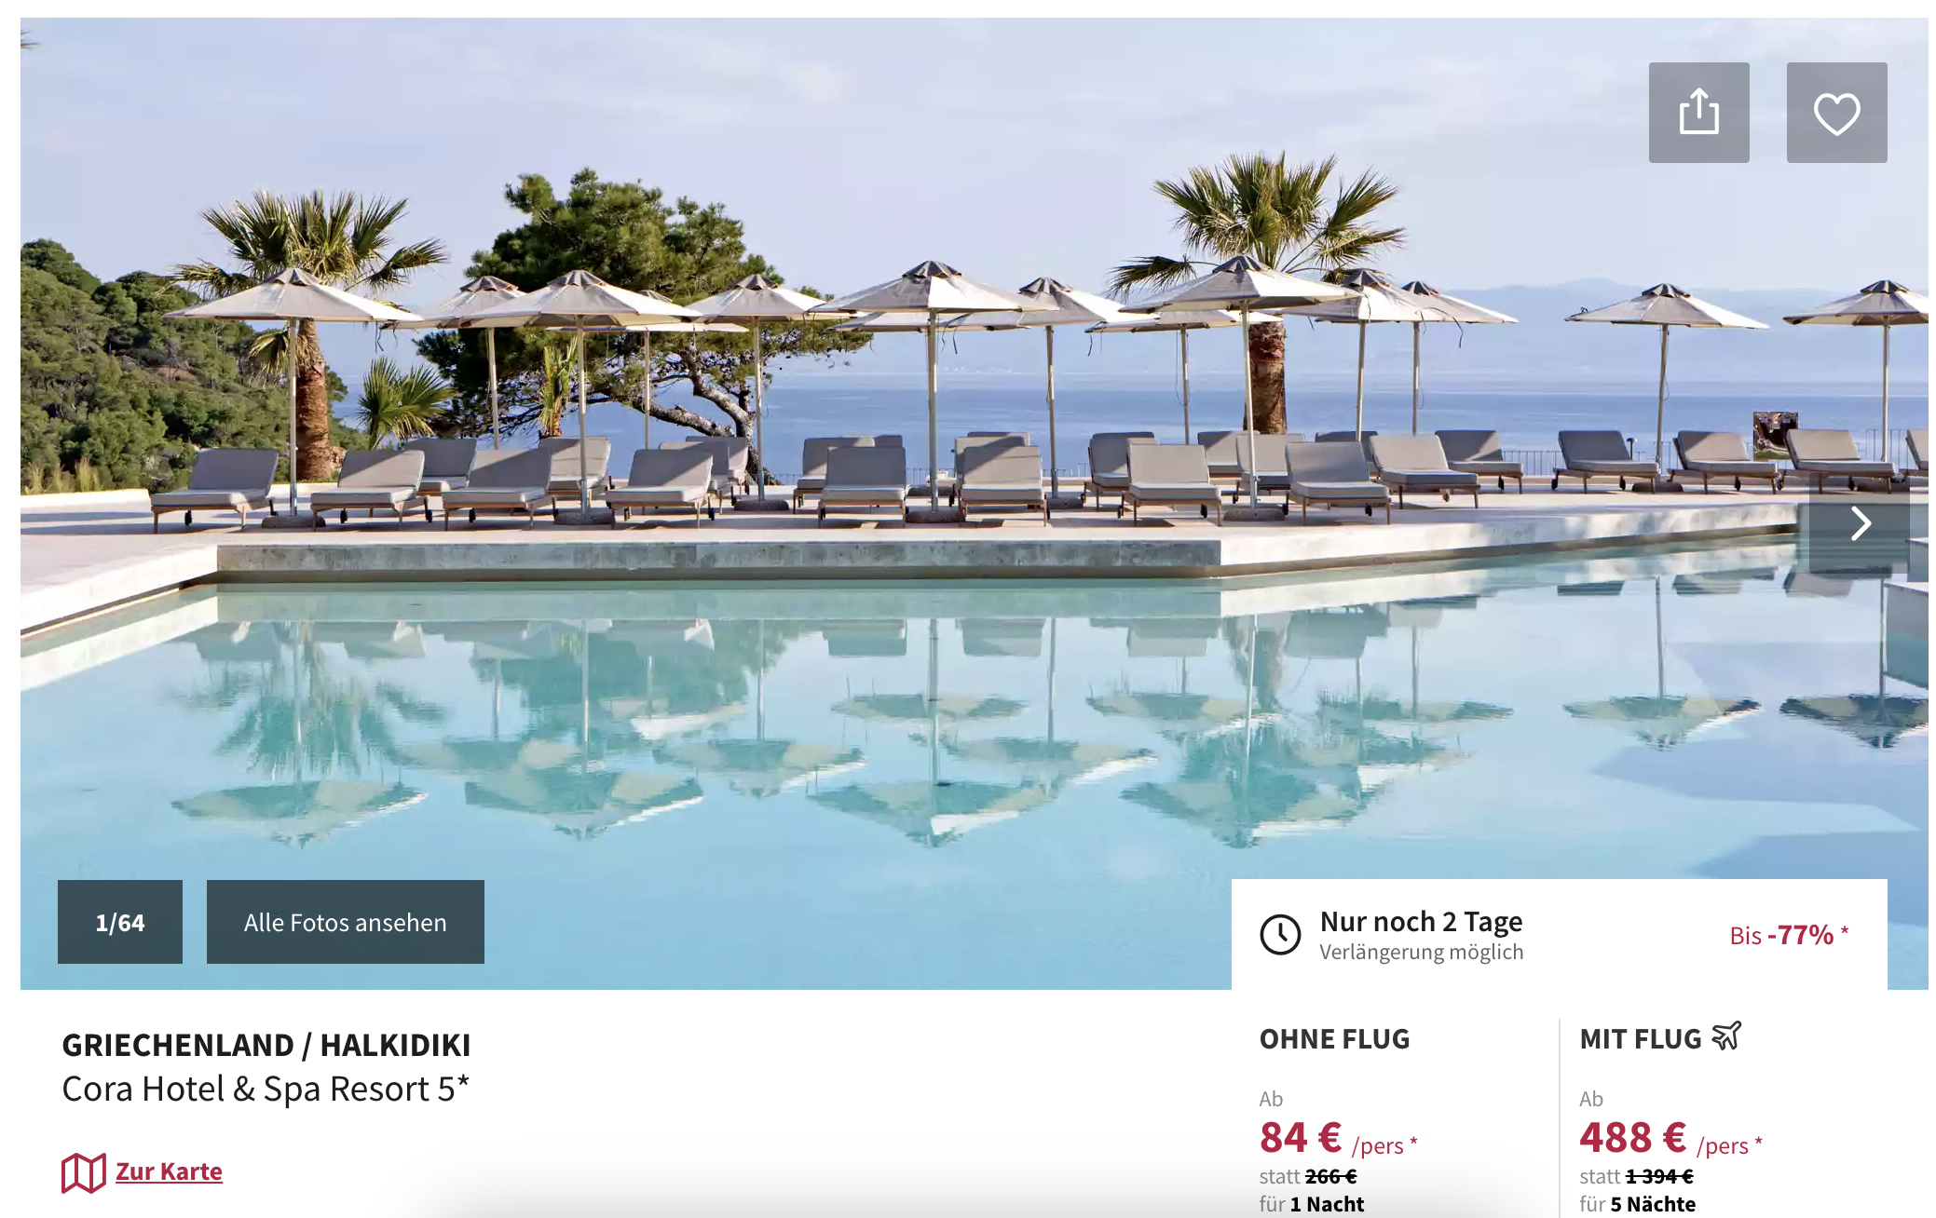Add hotel to favorites with heart icon
Image resolution: width=1936 pixels, height=1218 pixels.
pyautogui.click(x=1836, y=113)
